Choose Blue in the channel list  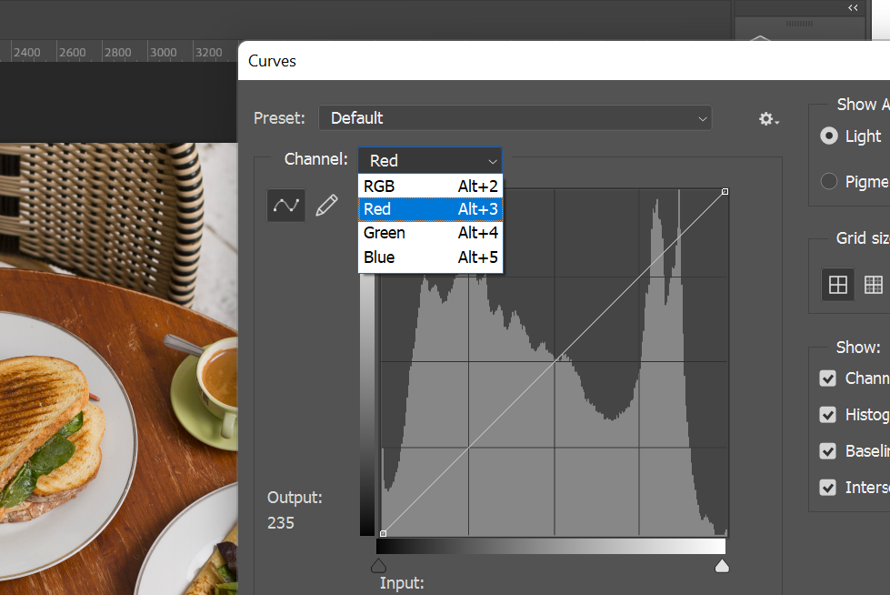(x=430, y=257)
